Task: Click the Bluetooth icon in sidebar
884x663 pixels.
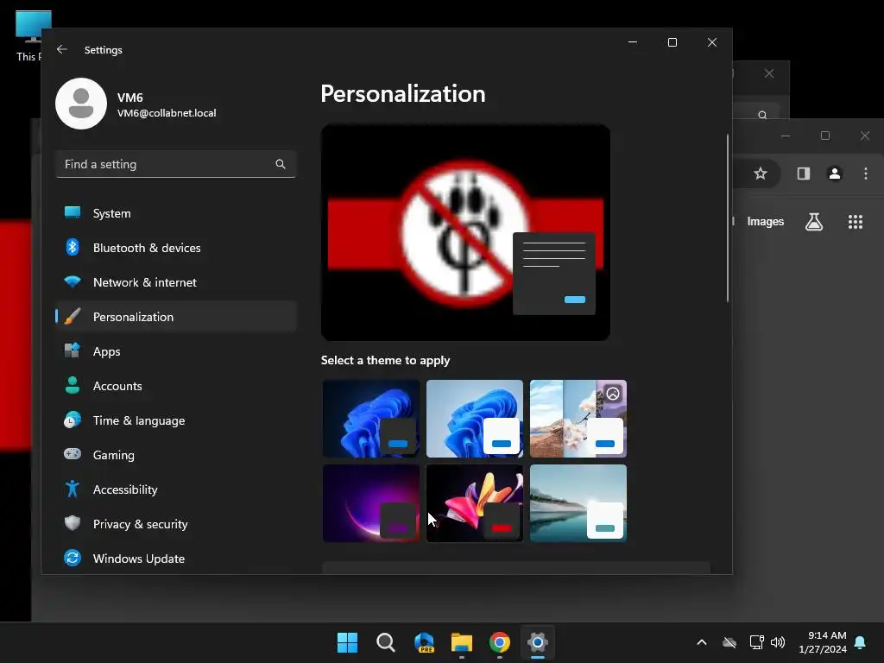Action: 73,247
